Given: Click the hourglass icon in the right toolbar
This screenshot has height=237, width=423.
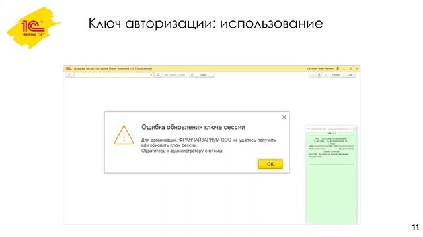Looking at the screenshot, I should pyautogui.click(x=319, y=75).
